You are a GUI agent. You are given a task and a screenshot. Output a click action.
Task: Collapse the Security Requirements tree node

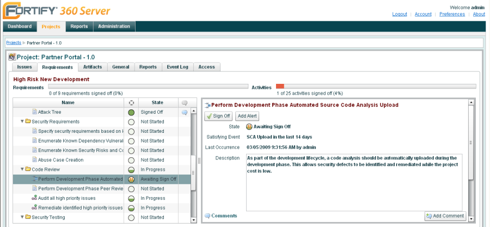[22, 121]
